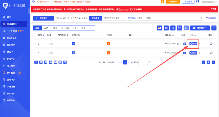Open the 10条/页 page size dropdown
This screenshot has width=219, height=117.
click(x=112, y=62)
